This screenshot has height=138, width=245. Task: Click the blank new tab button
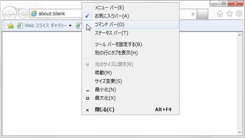(x=203, y=14)
